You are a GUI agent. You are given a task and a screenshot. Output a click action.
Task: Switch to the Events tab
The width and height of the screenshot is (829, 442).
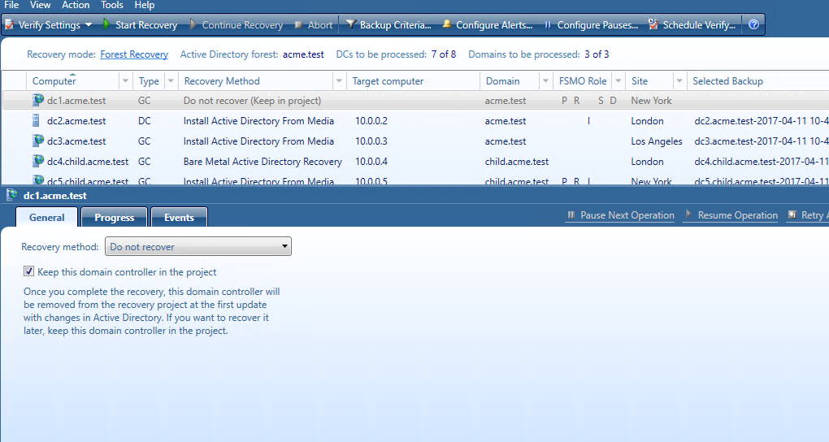180,217
